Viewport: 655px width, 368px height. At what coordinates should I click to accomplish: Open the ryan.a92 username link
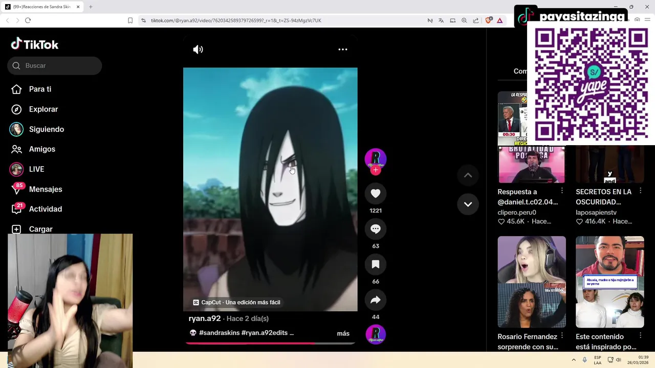coord(205,318)
